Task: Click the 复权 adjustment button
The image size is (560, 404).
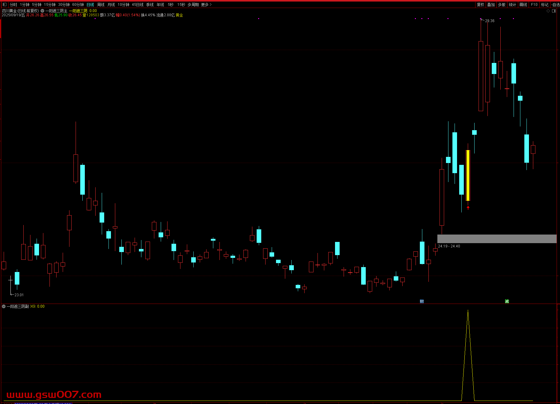Action: pyautogui.click(x=480, y=5)
